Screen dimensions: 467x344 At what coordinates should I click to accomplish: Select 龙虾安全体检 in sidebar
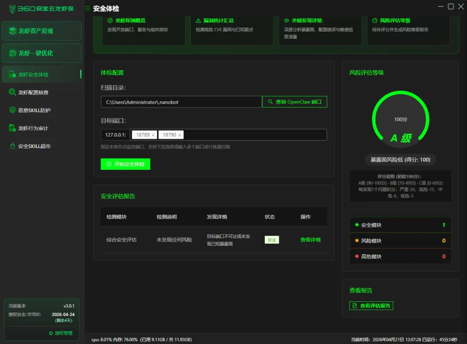point(42,74)
